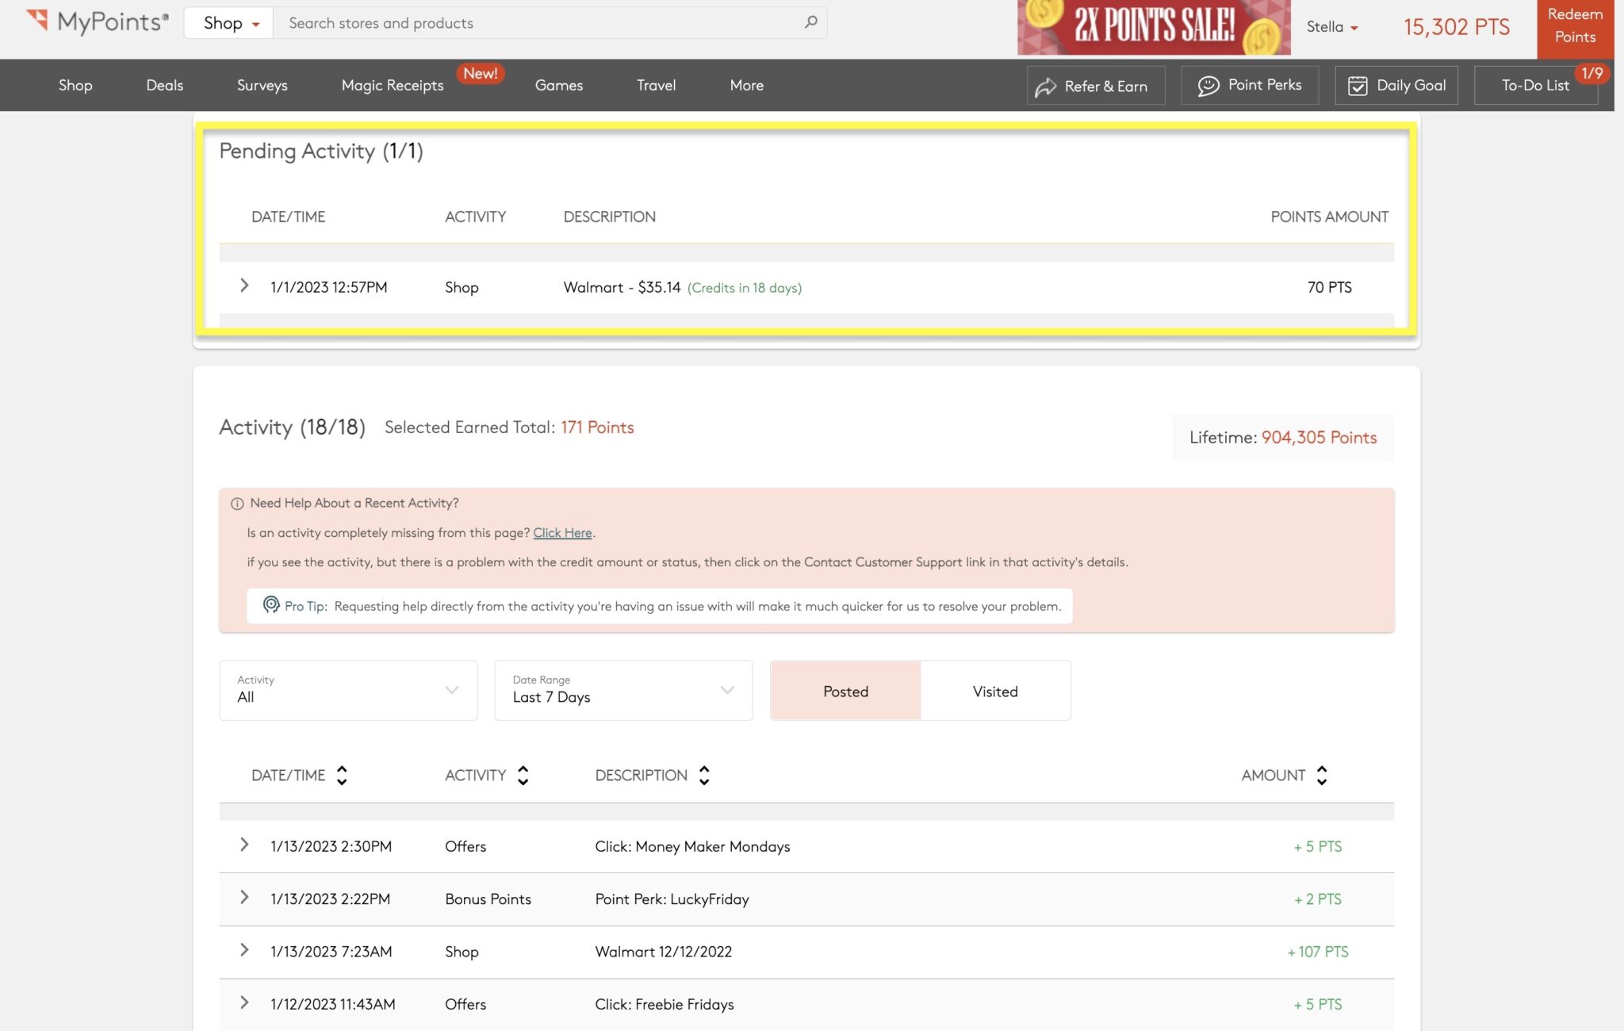
Task: Open the Activity filter dropdown
Action: pyautogui.click(x=348, y=690)
